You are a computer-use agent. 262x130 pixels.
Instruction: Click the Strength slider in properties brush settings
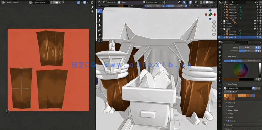click(247, 51)
